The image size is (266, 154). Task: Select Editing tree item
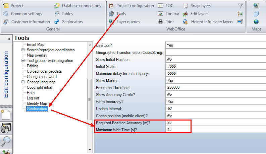pyautogui.click(x=33, y=66)
